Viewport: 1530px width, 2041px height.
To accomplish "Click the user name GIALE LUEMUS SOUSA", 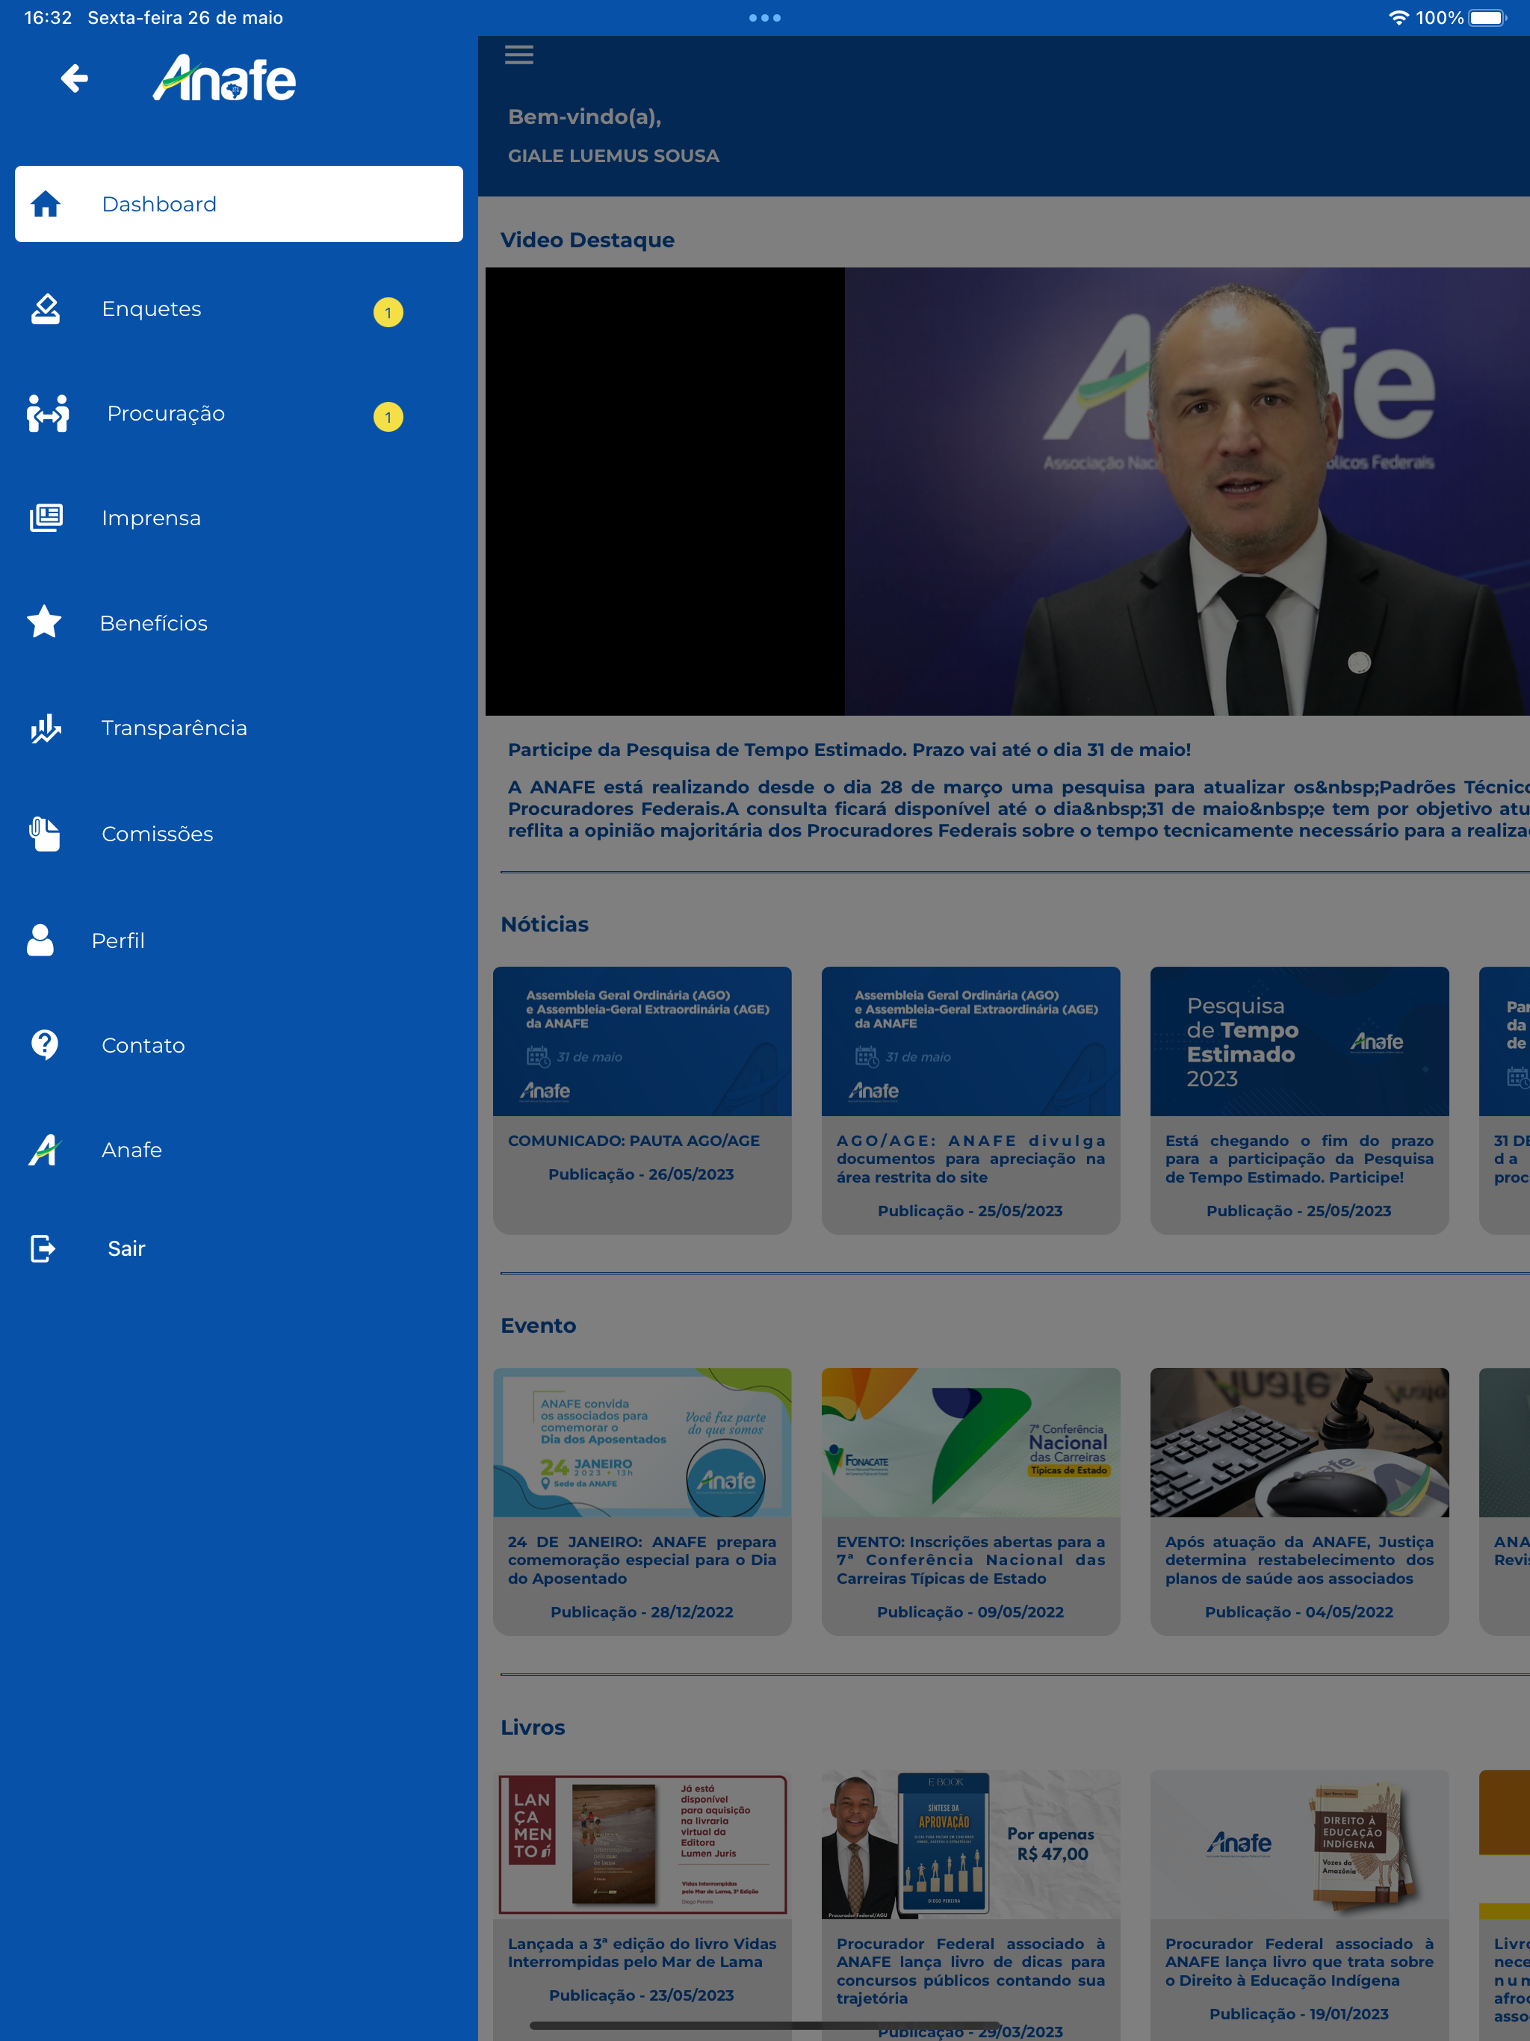I will click(613, 156).
